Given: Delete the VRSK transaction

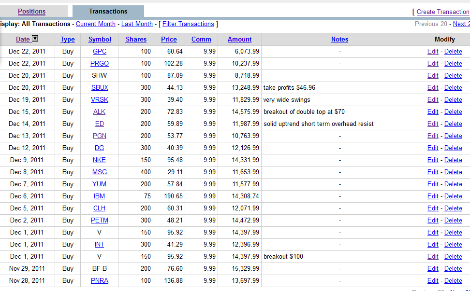Looking at the screenshot, I should (x=453, y=99).
